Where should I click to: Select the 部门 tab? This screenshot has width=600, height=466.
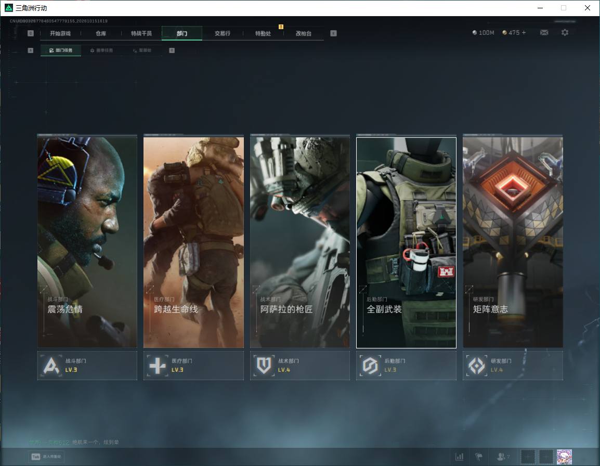(x=182, y=33)
